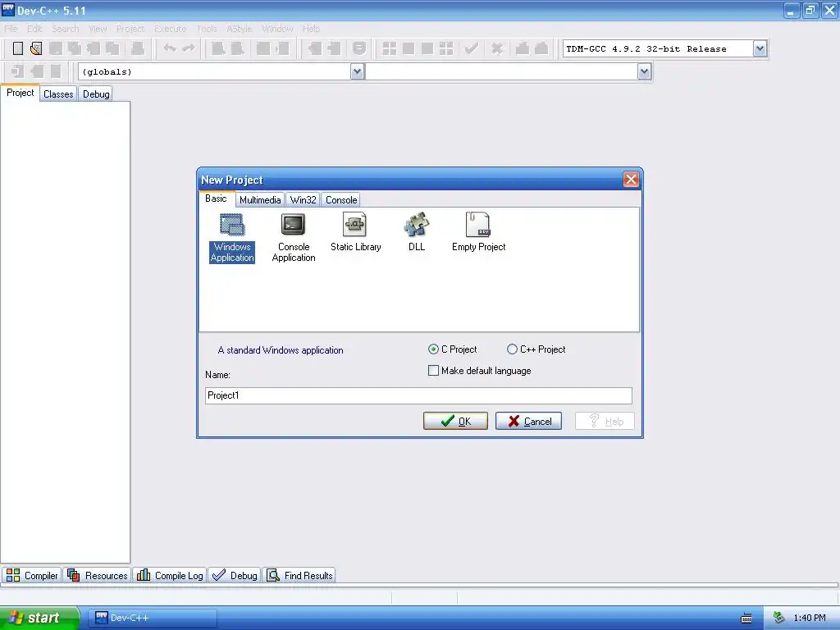
Task: Click the network tray icon near clock
Action: pos(779,618)
